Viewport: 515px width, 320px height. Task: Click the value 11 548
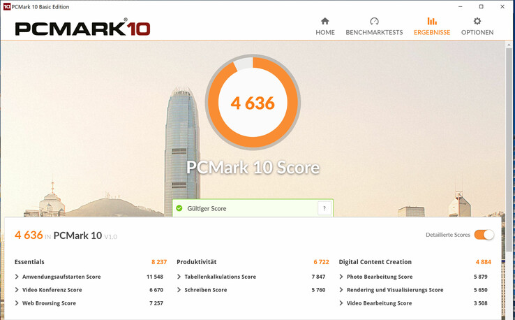tap(155, 277)
